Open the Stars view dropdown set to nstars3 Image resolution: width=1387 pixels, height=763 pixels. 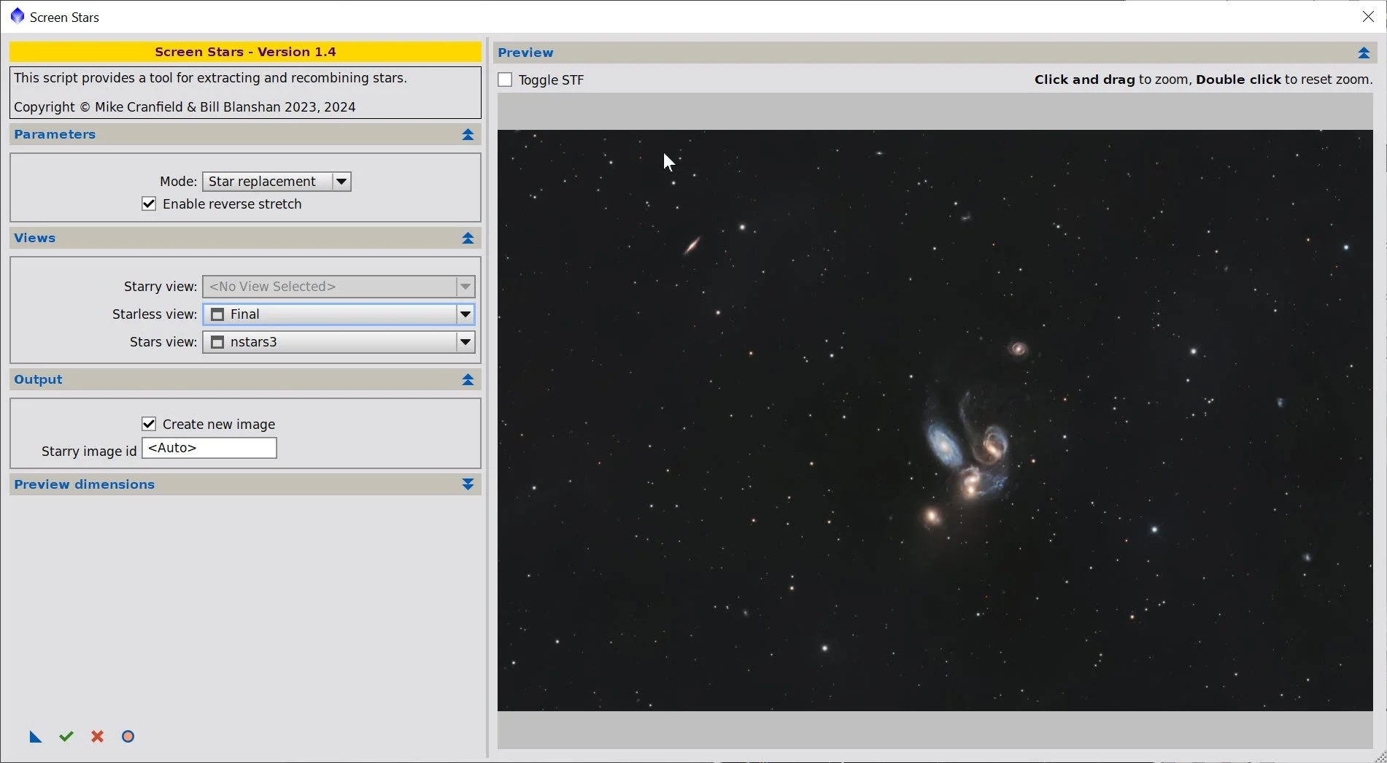pos(339,342)
